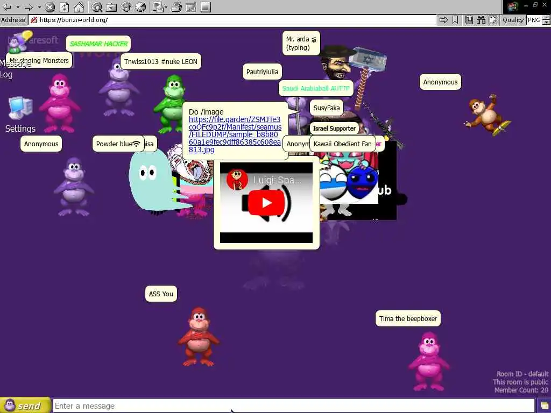Open the Favorites folder toolbar icon
Screen dimensions: 551x413
pyautogui.click(x=111, y=6)
